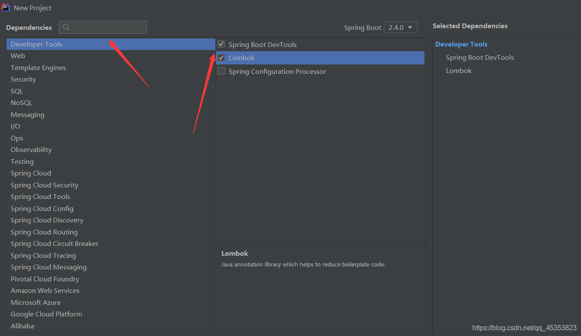Select the Amazon Web Services category
This screenshot has width=581, height=336.
pyautogui.click(x=111, y=290)
